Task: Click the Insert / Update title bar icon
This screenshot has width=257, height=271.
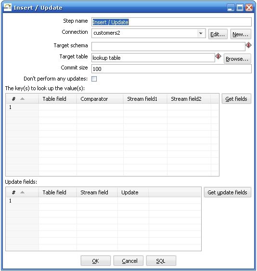Action: pyautogui.click(x=7, y=7)
